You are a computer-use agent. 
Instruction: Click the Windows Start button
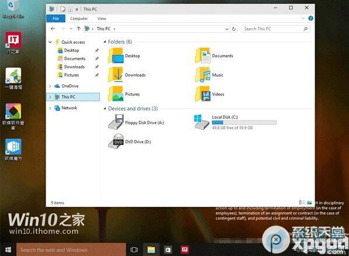pyautogui.click(x=8, y=250)
